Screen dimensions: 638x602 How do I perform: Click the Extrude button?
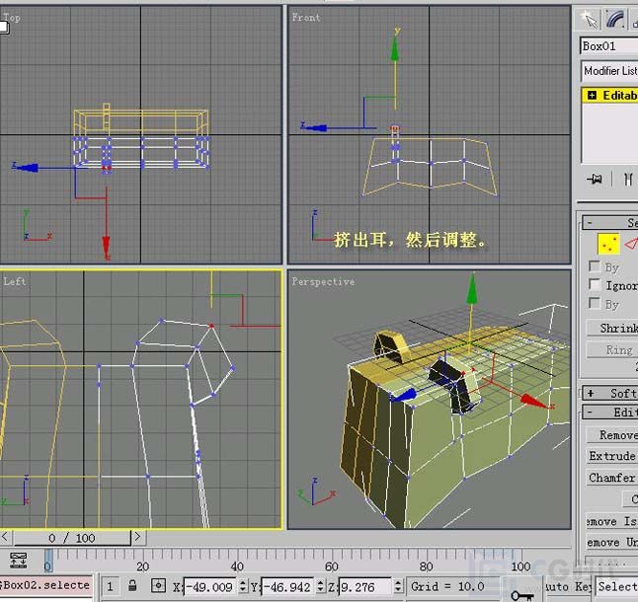(612, 456)
